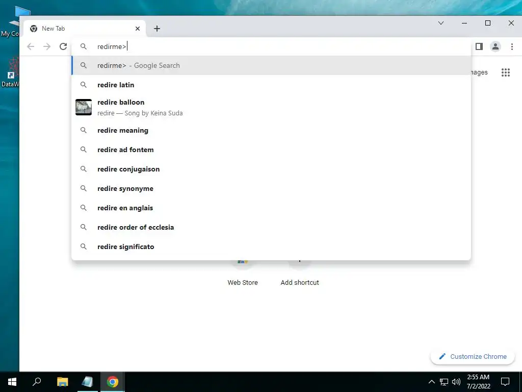The image size is (522, 392).
Task: Choose the 'redire significato' suggestion
Action: 271,247
